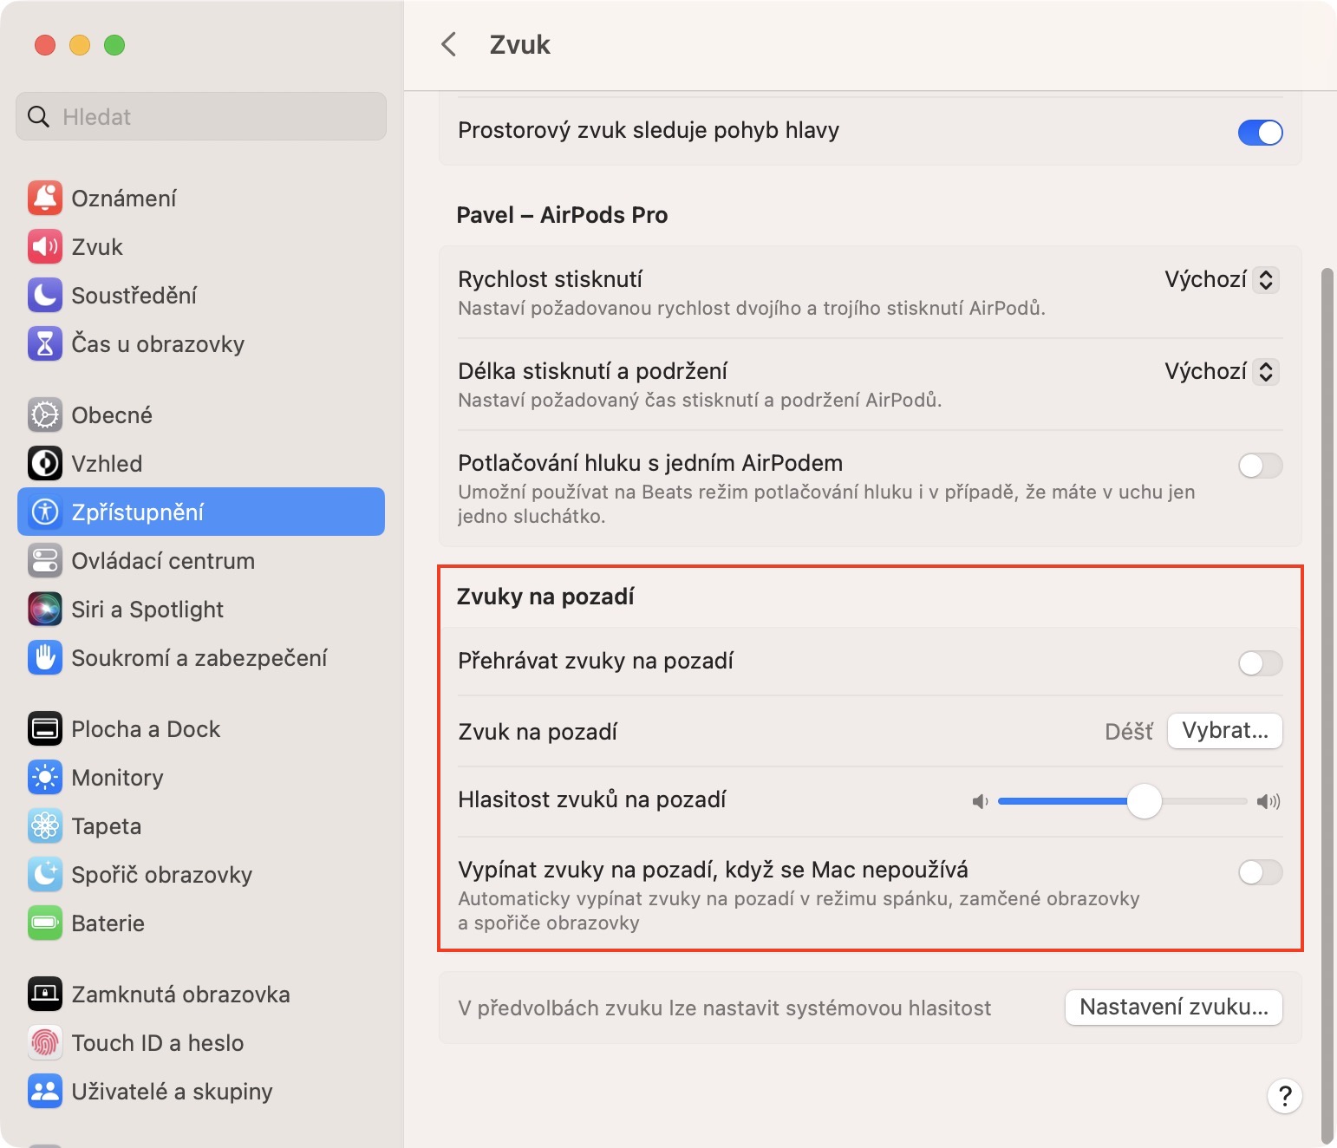Open the Délka stisknutí a podržení dropdown
The width and height of the screenshot is (1337, 1148).
click(x=1222, y=372)
